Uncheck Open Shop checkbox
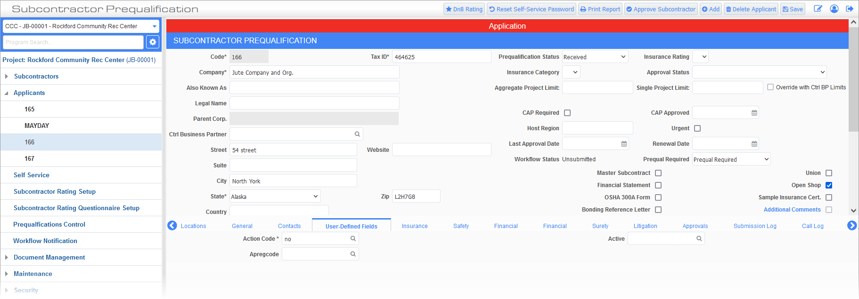 click(x=829, y=185)
